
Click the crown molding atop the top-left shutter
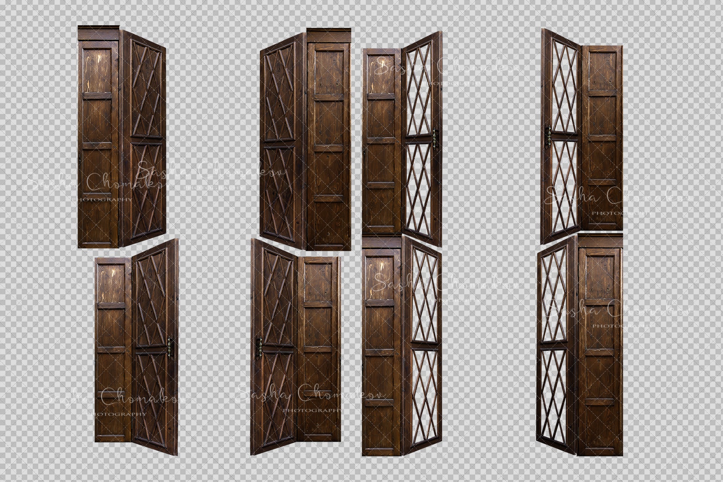[x=98, y=33]
